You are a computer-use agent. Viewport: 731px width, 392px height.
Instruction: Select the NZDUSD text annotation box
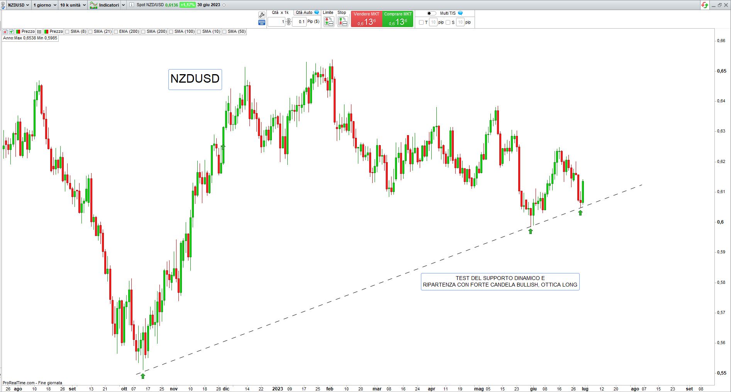click(x=195, y=79)
